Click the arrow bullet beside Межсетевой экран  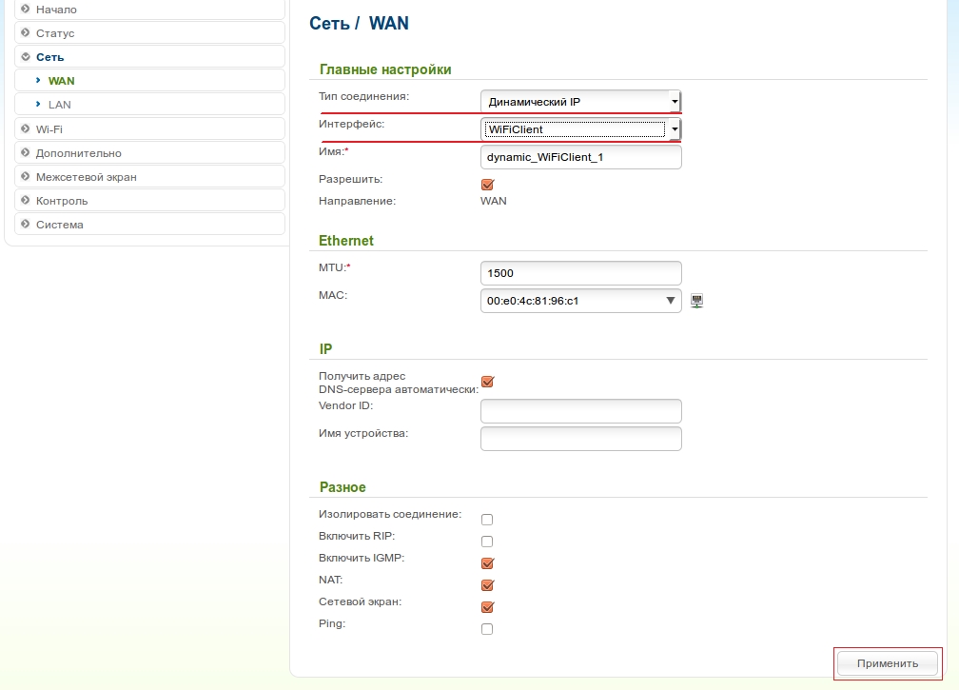25,176
